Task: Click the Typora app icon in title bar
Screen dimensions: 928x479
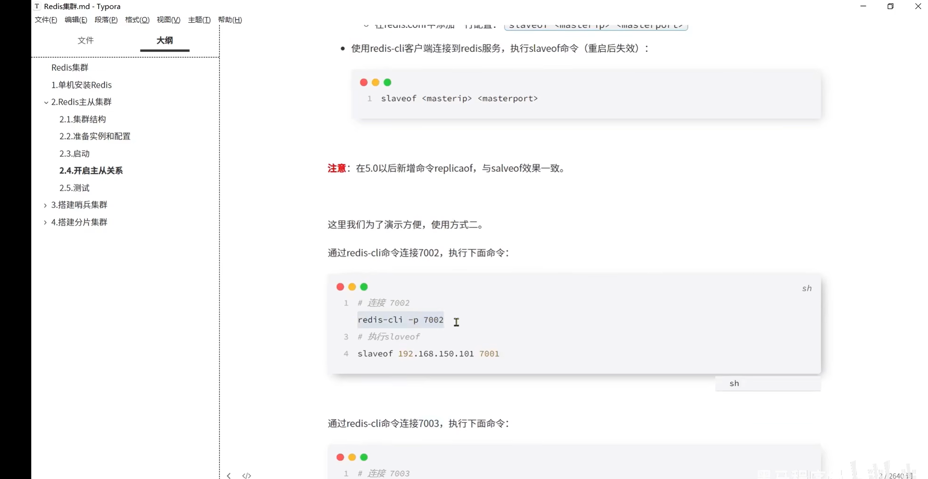Action: tap(37, 6)
